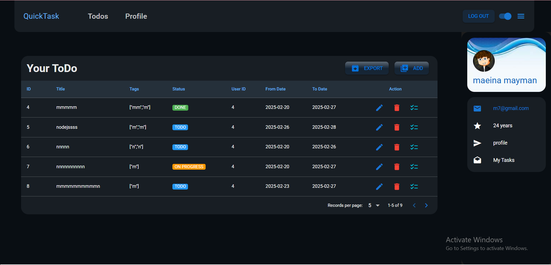Edit the nnnnnnnnnnn task via pencil icon
551x265 pixels.
tap(379, 167)
